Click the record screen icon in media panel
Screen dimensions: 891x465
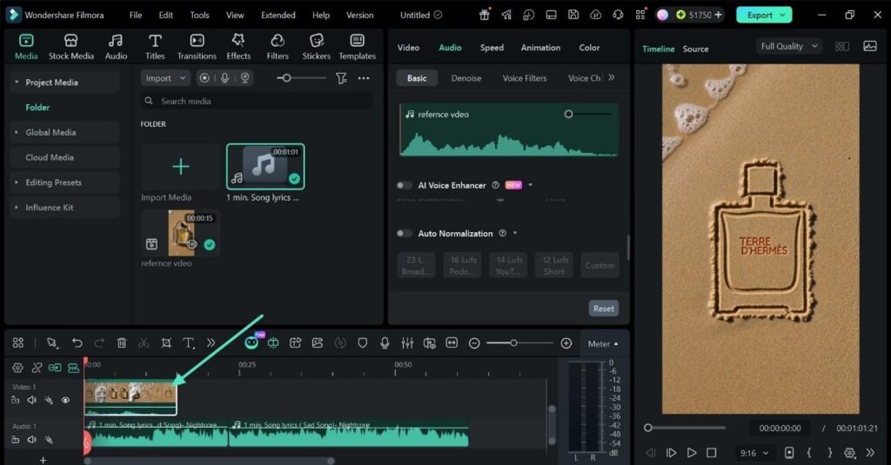pyautogui.click(x=204, y=78)
